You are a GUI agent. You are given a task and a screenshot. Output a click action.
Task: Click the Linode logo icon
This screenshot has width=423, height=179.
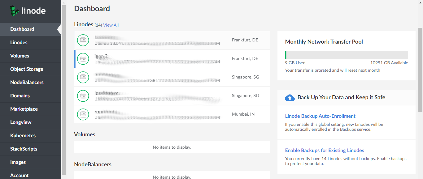[15, 11]
